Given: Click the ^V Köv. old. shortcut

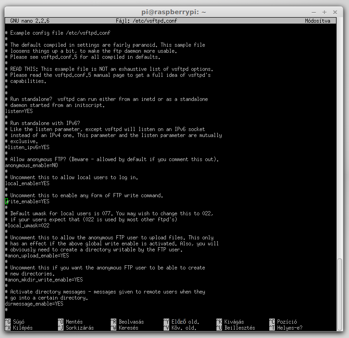Looking at the screenshot, I should pos(180,328).
